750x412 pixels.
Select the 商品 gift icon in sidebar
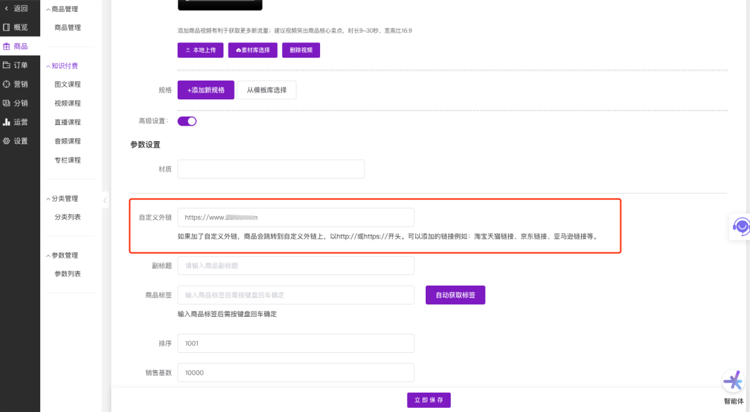point(6,47)
